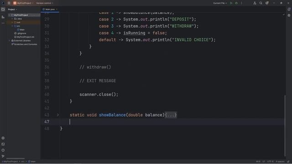The width and height of the screenshot is (292, 164).
Task: Collapse the src folder
Action: point(12,26)
